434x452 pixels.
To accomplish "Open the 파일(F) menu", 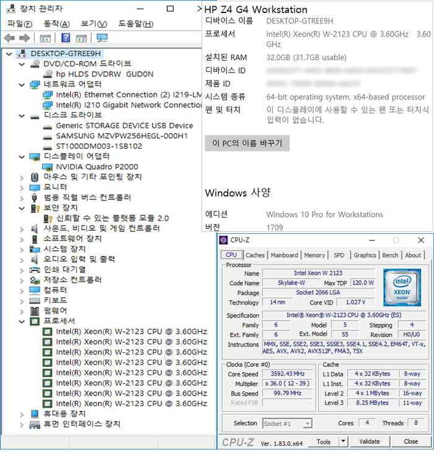I will [x=20, y=24].
